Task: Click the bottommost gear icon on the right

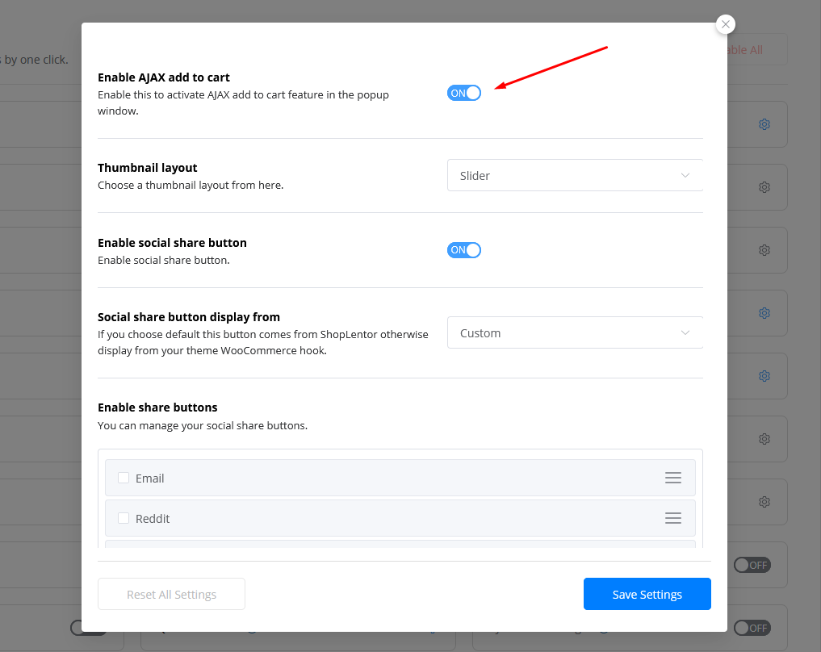Action: [764, 502]
